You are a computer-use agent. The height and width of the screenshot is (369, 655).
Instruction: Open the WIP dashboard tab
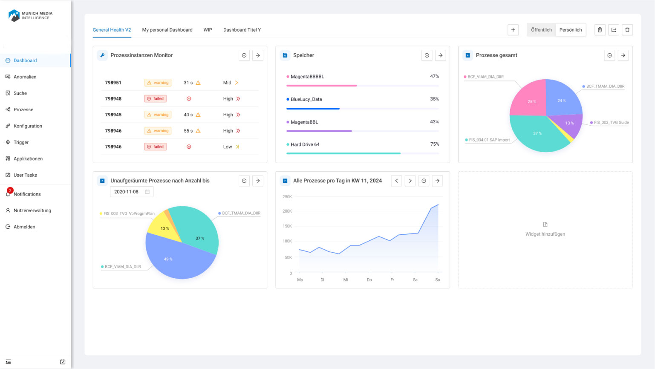[x=208, y=30]
